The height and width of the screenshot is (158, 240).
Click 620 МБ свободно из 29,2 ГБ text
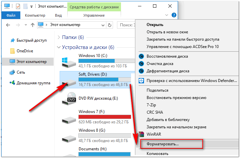click(x=104, y=122)
